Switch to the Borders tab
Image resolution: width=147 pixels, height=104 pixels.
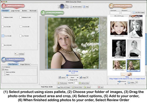pos(25,11)
